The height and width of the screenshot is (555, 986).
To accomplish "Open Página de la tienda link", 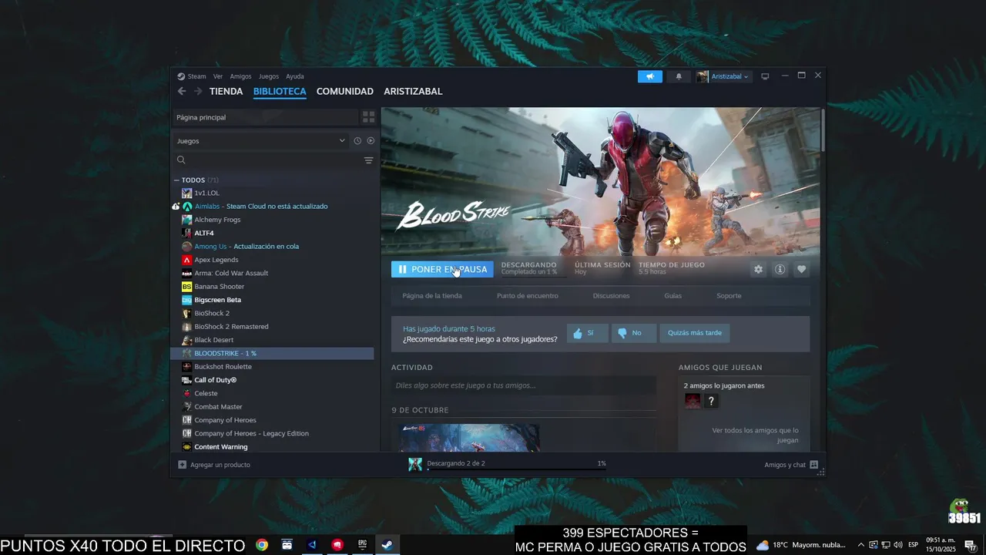I will (432, 296).
